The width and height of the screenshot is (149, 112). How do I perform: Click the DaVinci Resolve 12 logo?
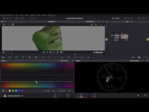click(x=5, y=96)
